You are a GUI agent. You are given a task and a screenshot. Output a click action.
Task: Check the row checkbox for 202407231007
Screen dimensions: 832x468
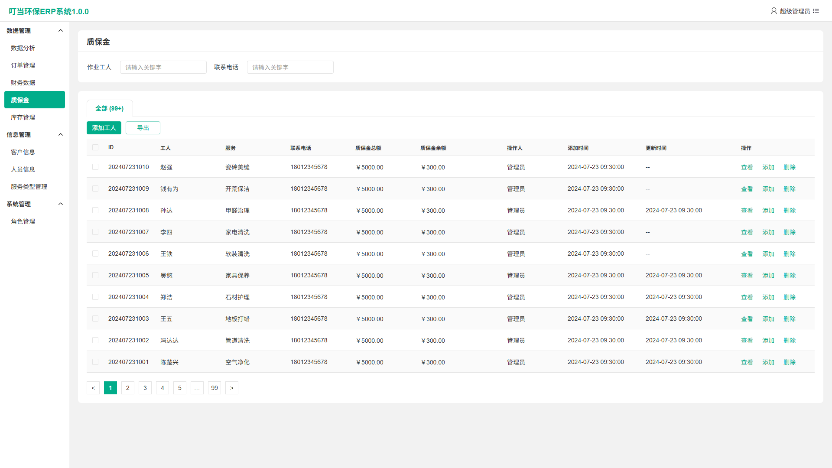[x=95, y=232]
